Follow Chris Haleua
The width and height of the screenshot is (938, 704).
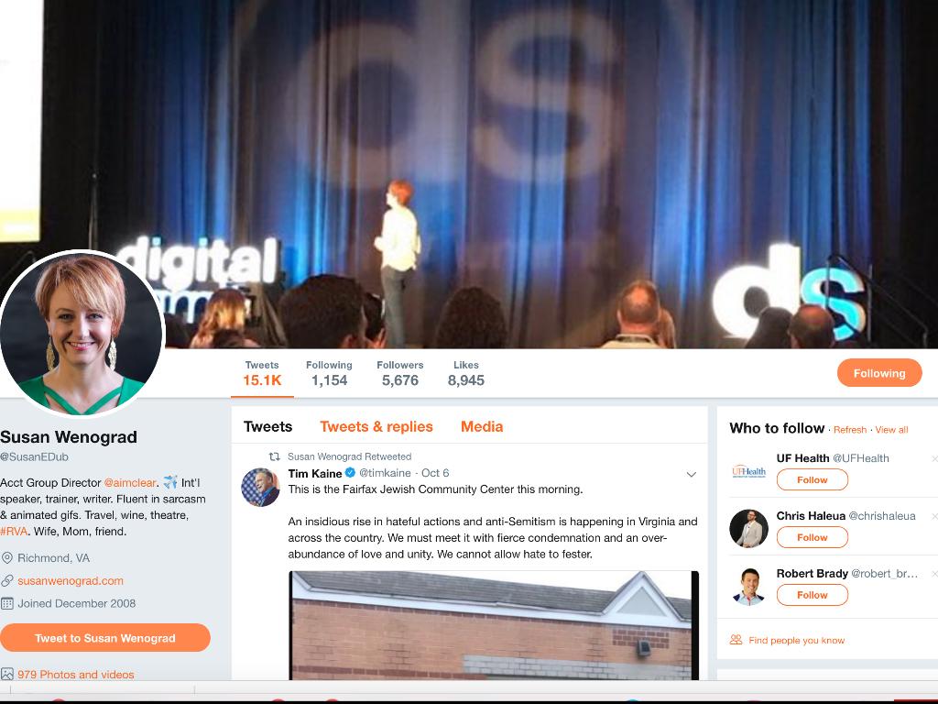(812, 537)
